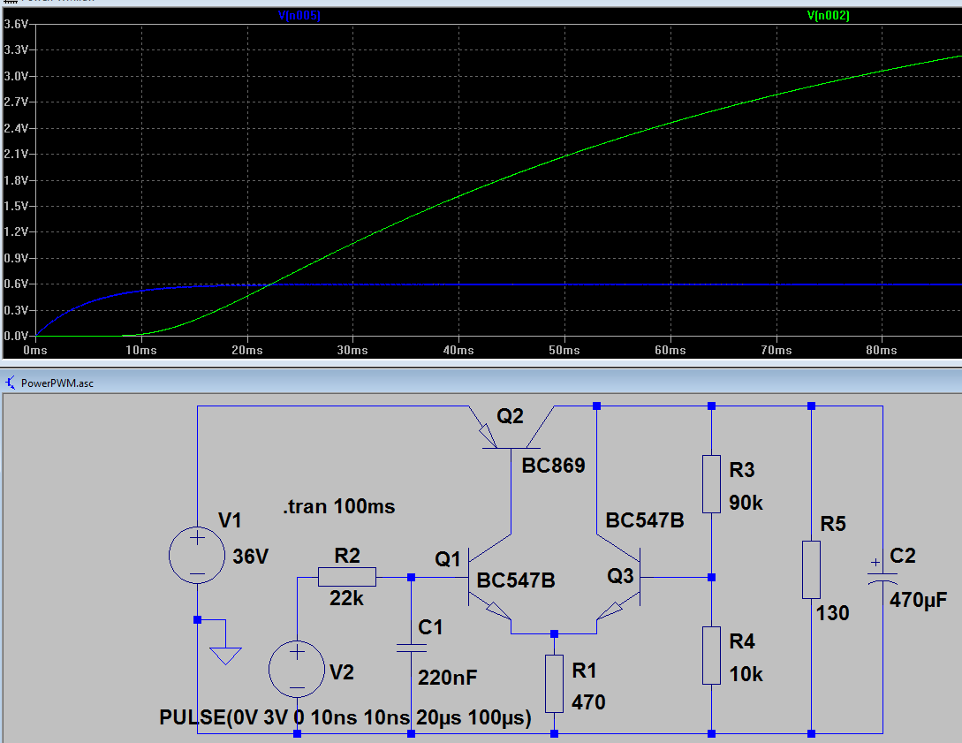962x743 pixels.
Task: Click the 0.6V vertical axis label
Action: [16, 284]
